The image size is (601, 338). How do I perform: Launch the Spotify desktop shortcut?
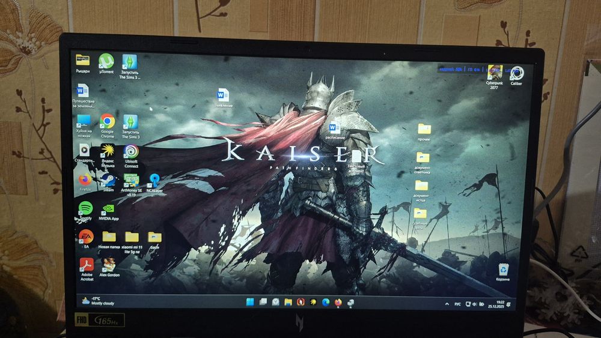pyautogui.click(x=85, y=211)
